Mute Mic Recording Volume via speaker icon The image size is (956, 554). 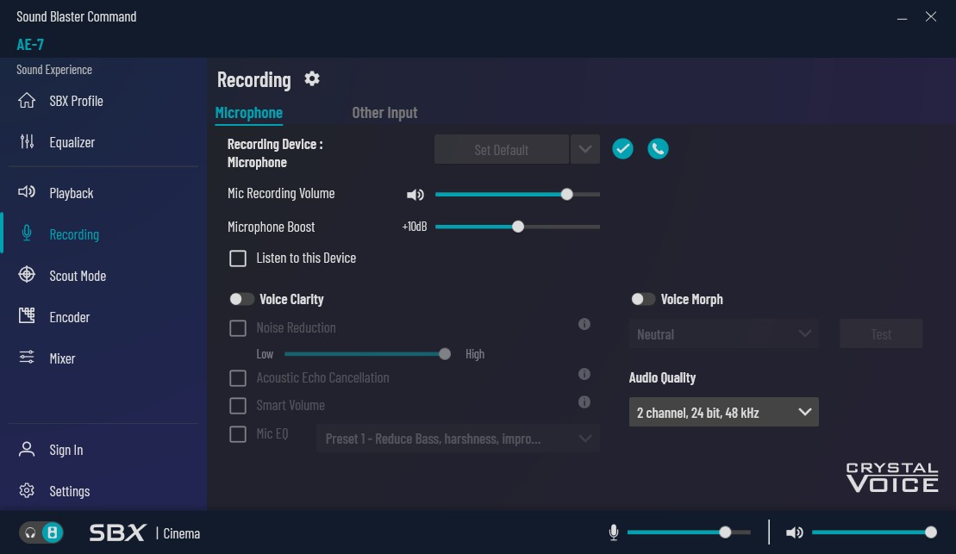(x=416, y=195)
